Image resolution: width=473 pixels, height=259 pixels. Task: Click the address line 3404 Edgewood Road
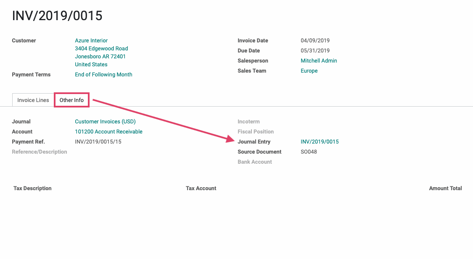click(x=101, y=49)
